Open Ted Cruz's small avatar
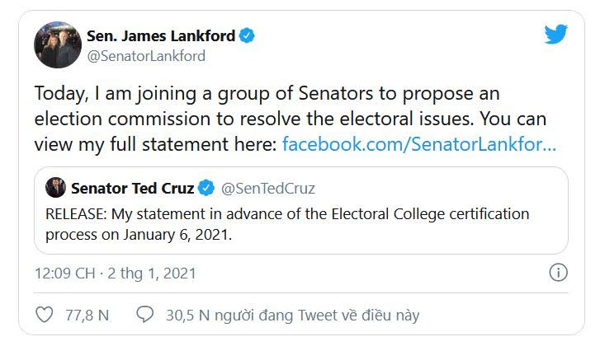 (55, 188)
